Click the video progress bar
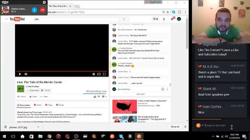The width and height of the screenshot is (250, 140). [x=62, y=71]
